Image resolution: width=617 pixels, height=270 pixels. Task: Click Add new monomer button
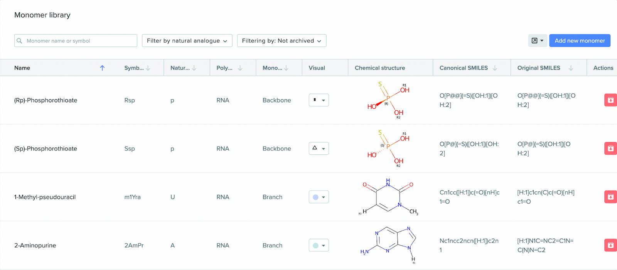point(580,40)
